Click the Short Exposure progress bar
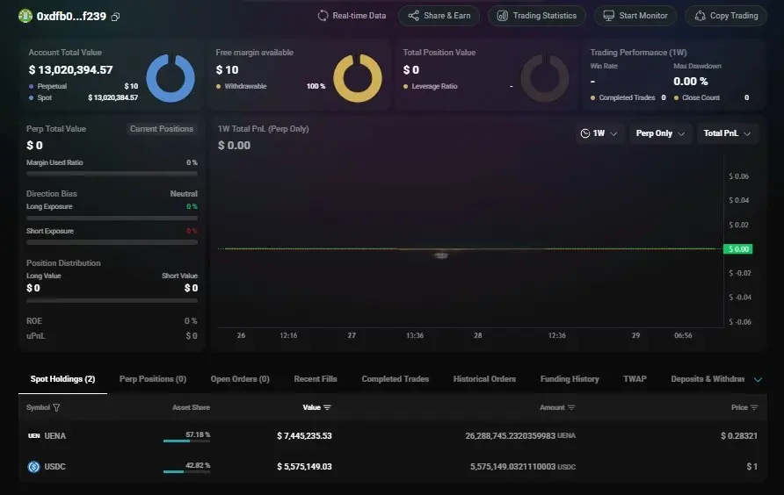Viewport: 784px width, 495px height. 112,242
